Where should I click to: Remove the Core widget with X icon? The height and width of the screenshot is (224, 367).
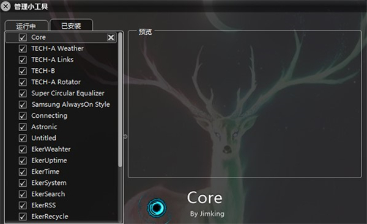coord(111,37)
